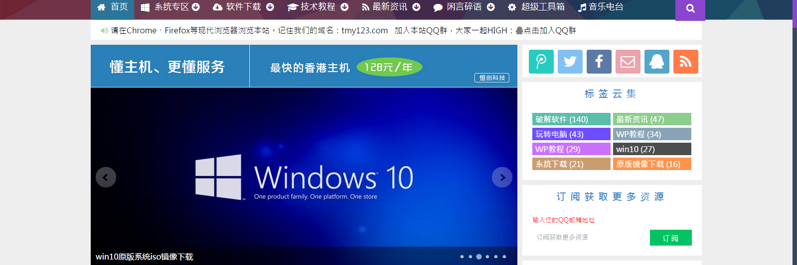Select the 原版镜像下载 (16) tag
Viewport: 797px width, 265px height.
point(652,164)
